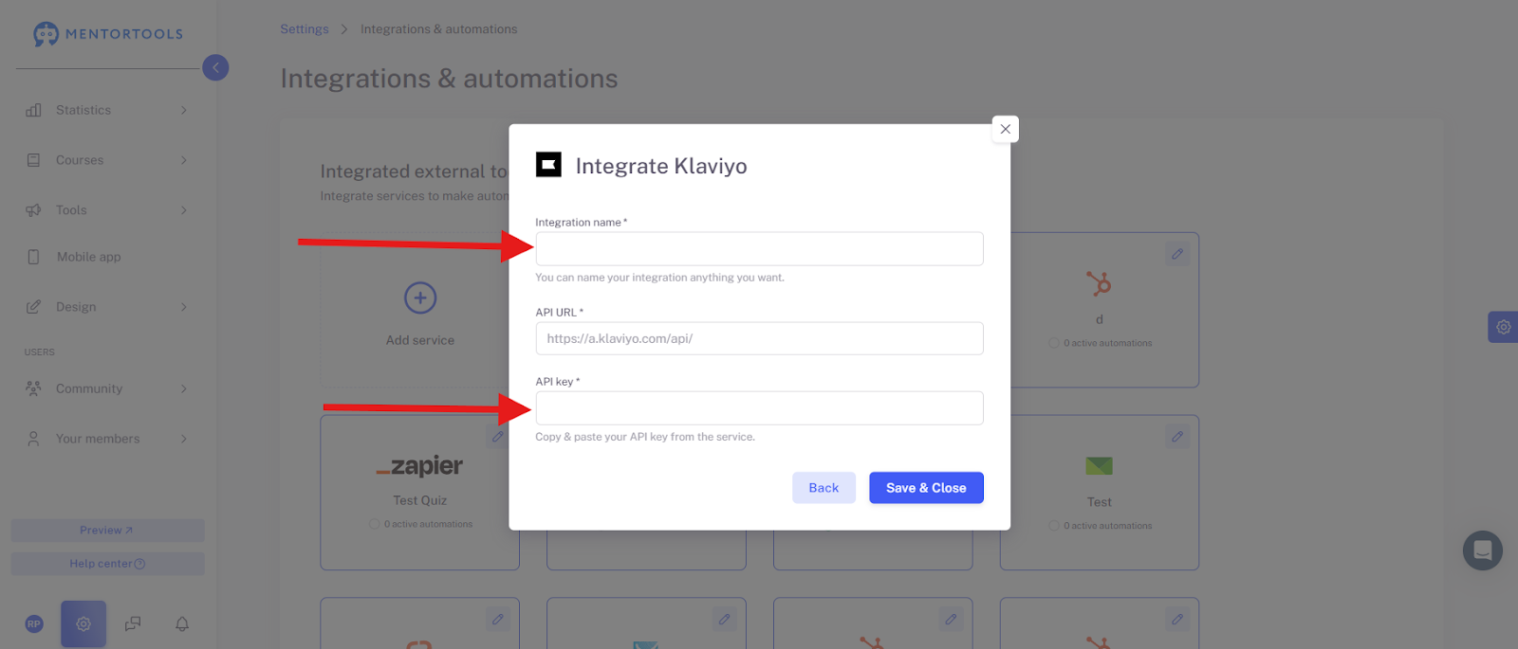Click the RP user avatar

point(34,624)
